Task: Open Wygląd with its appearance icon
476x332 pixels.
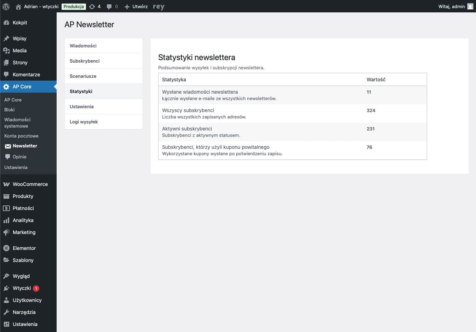Action: point(6,276)
